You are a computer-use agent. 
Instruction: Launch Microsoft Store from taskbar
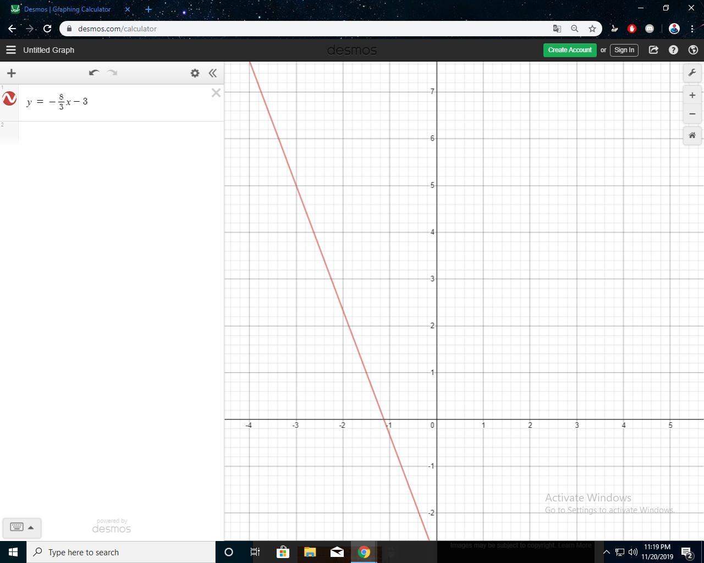[x=283, y=552]
